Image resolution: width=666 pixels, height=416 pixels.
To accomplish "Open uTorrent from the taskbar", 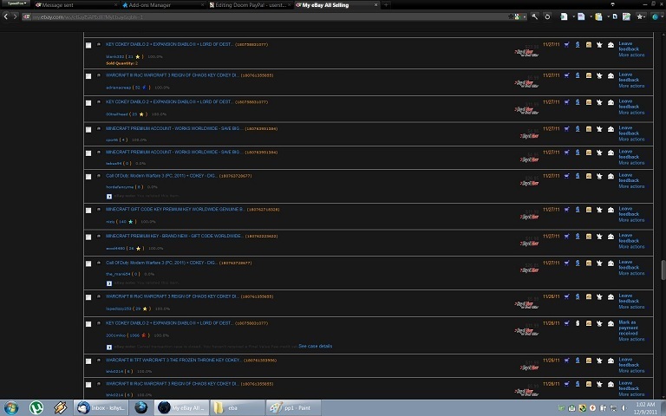I will (x=36, y=407).
